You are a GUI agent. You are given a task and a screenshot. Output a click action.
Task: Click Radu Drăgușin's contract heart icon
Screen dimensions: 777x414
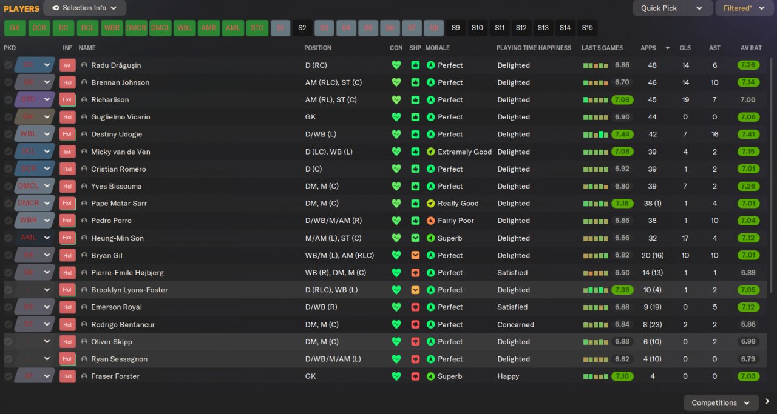[x=396, y=65]
